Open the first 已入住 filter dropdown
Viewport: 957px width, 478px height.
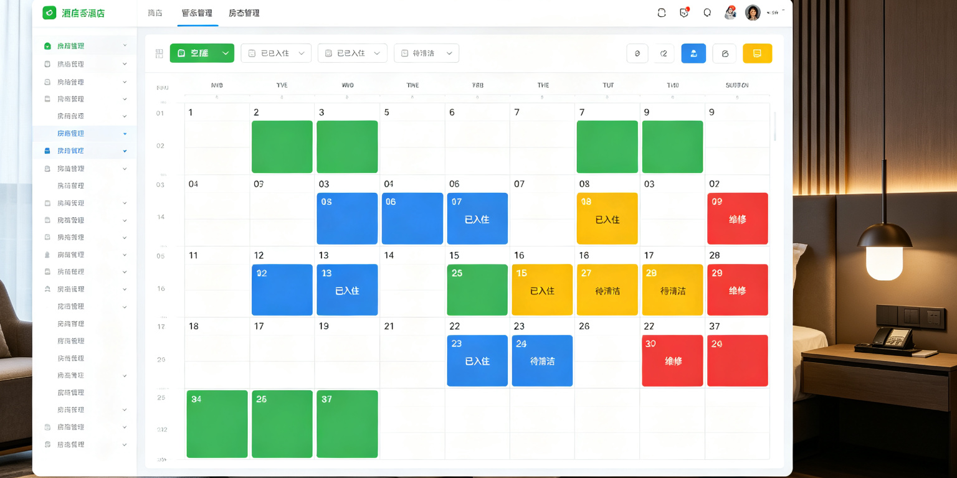tap(276, 54)
